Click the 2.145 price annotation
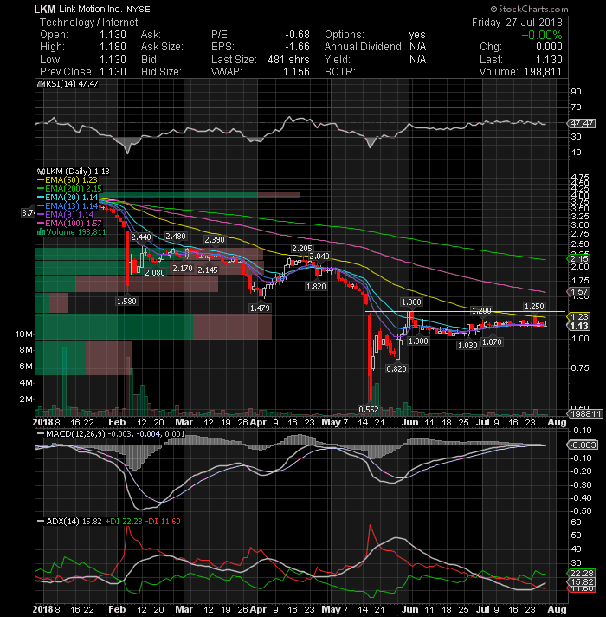606x617 pixels. [x=208, y=270]
